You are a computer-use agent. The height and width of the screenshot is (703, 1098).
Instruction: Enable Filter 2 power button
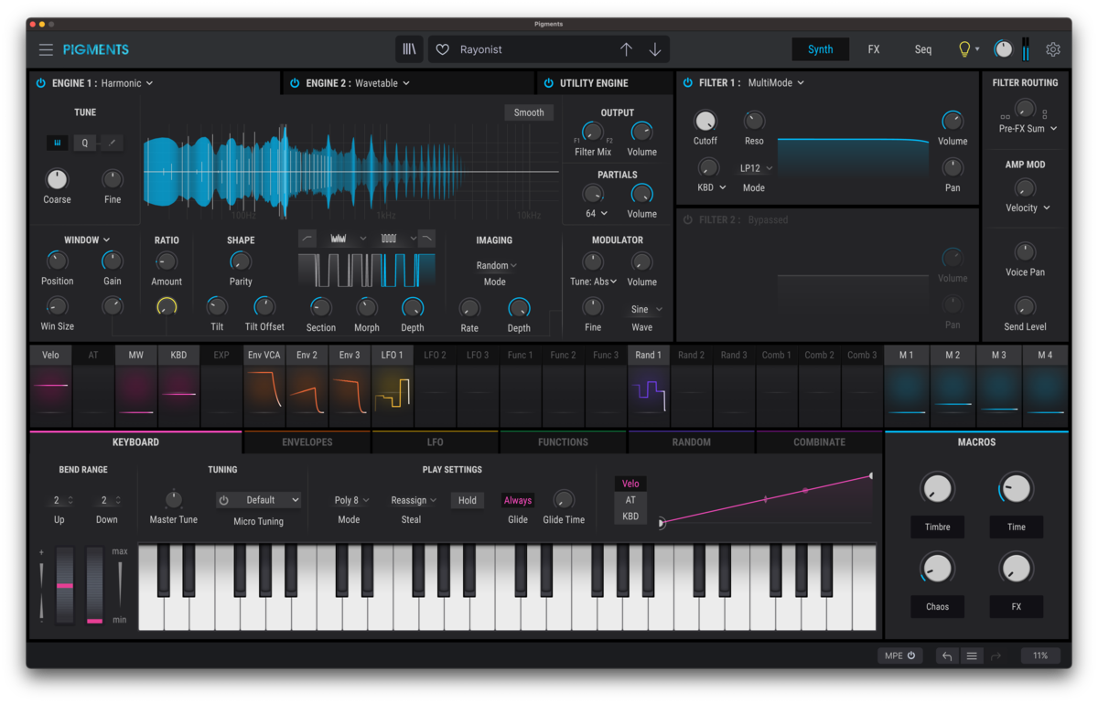(688, 220)
